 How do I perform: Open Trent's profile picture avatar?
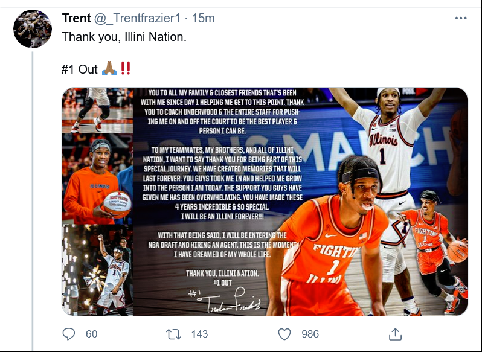point(33,29)
